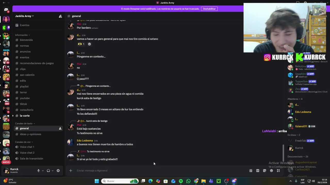This screenshot has height=185, width=330.
Task: Click Edu Ledesma username in chat
Action: [x=85, y=141]
